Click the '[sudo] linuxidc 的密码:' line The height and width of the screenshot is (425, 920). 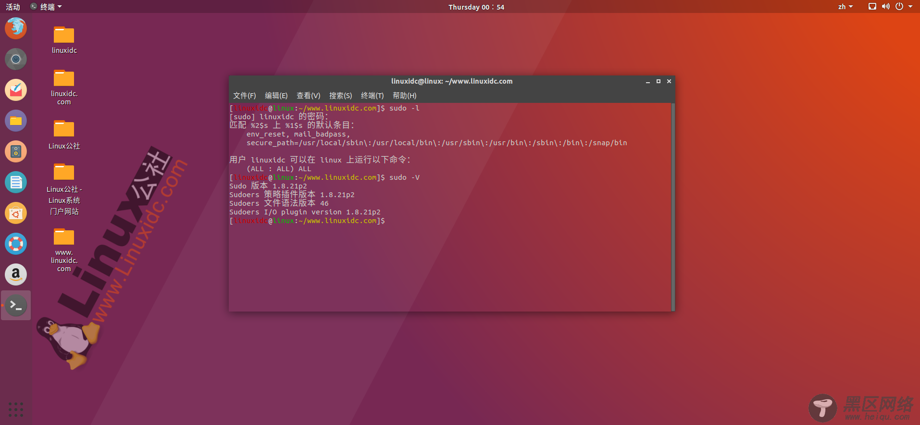(x=279, y=117)
